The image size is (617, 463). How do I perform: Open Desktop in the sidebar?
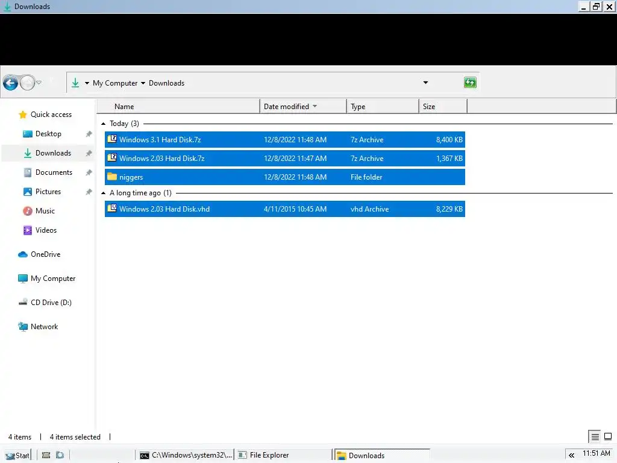tap(48, 134)
